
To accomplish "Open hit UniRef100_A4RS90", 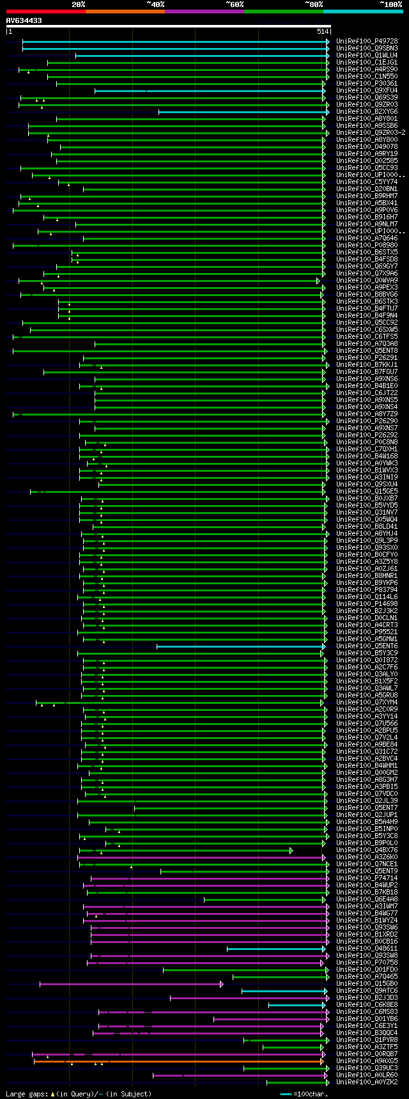I will click(367, 69).
